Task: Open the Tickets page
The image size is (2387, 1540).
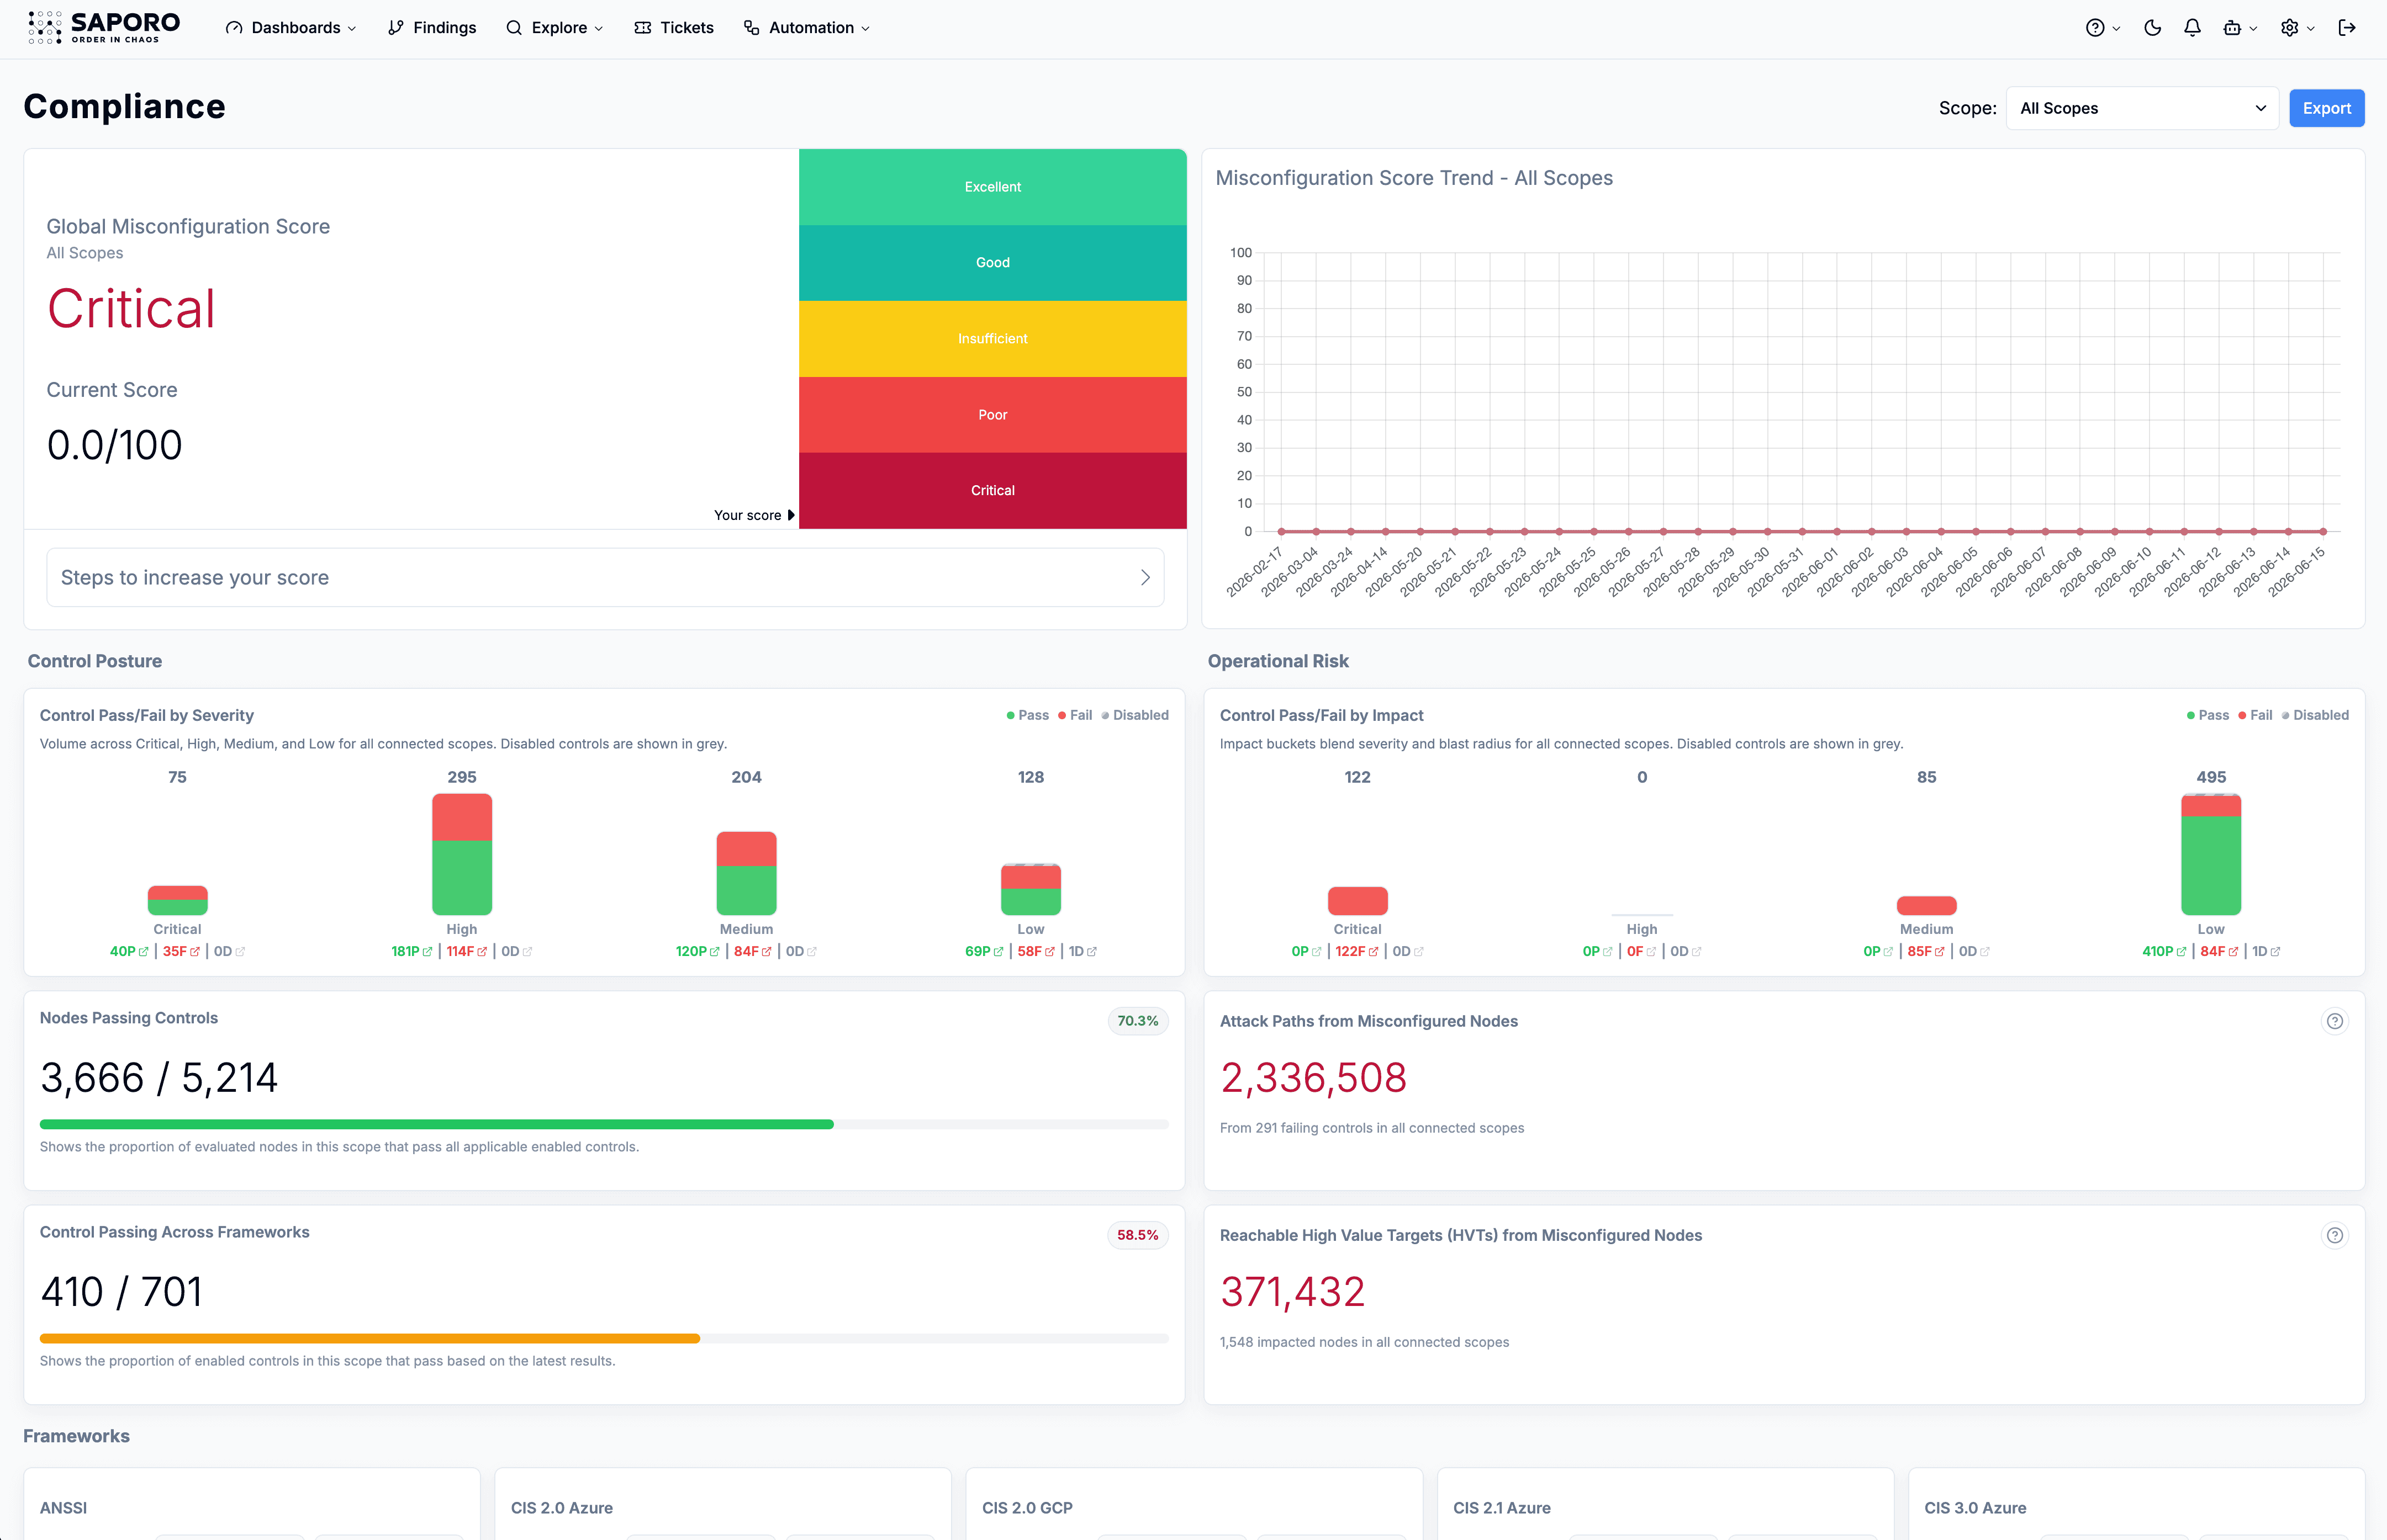Action: [674, 28]
